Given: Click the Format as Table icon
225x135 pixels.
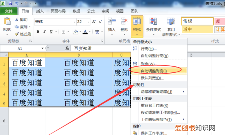Looking at the screenshot, I should tap(171, 21).
